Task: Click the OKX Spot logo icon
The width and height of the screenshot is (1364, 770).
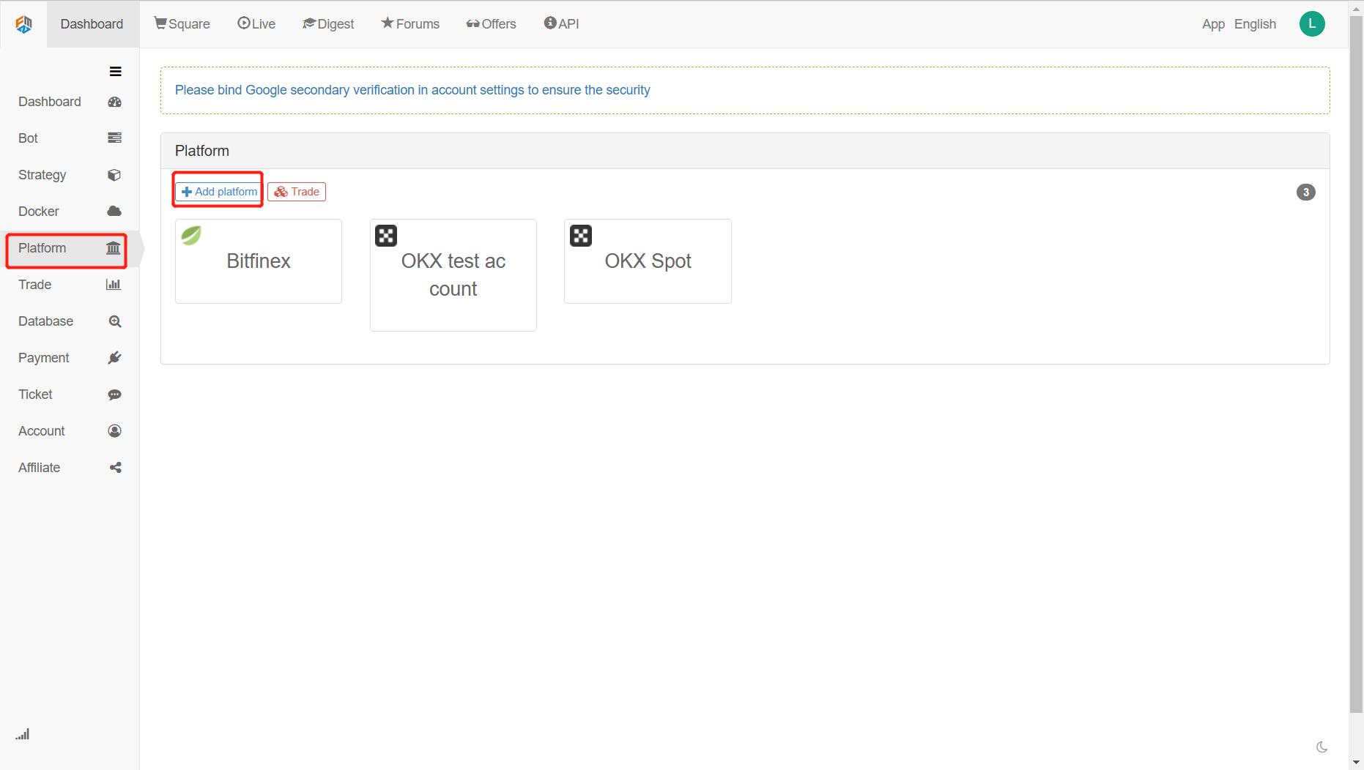Action: pyautogui.click(x=581, y=236)
